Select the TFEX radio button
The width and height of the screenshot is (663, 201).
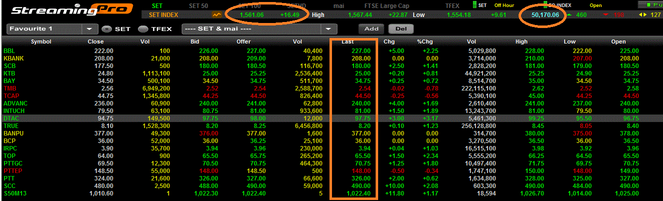[x=143, y=29]
